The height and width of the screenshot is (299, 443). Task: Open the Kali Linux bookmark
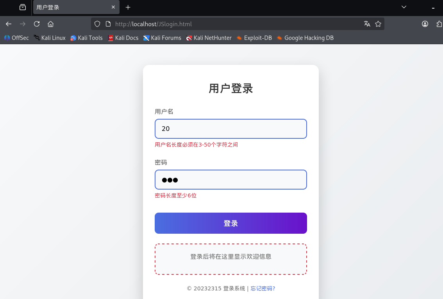[50, 38]
